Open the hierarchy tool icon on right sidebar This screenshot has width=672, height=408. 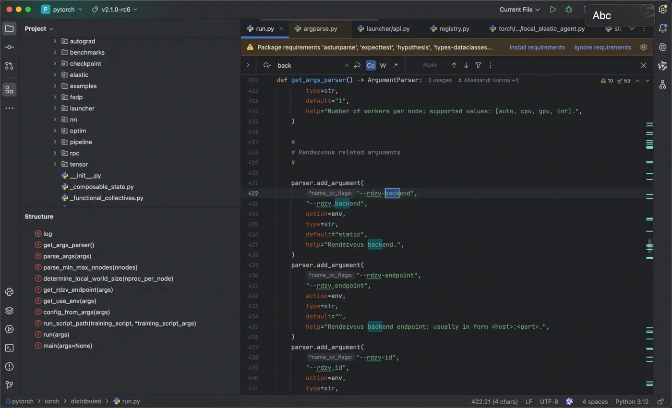663,84
